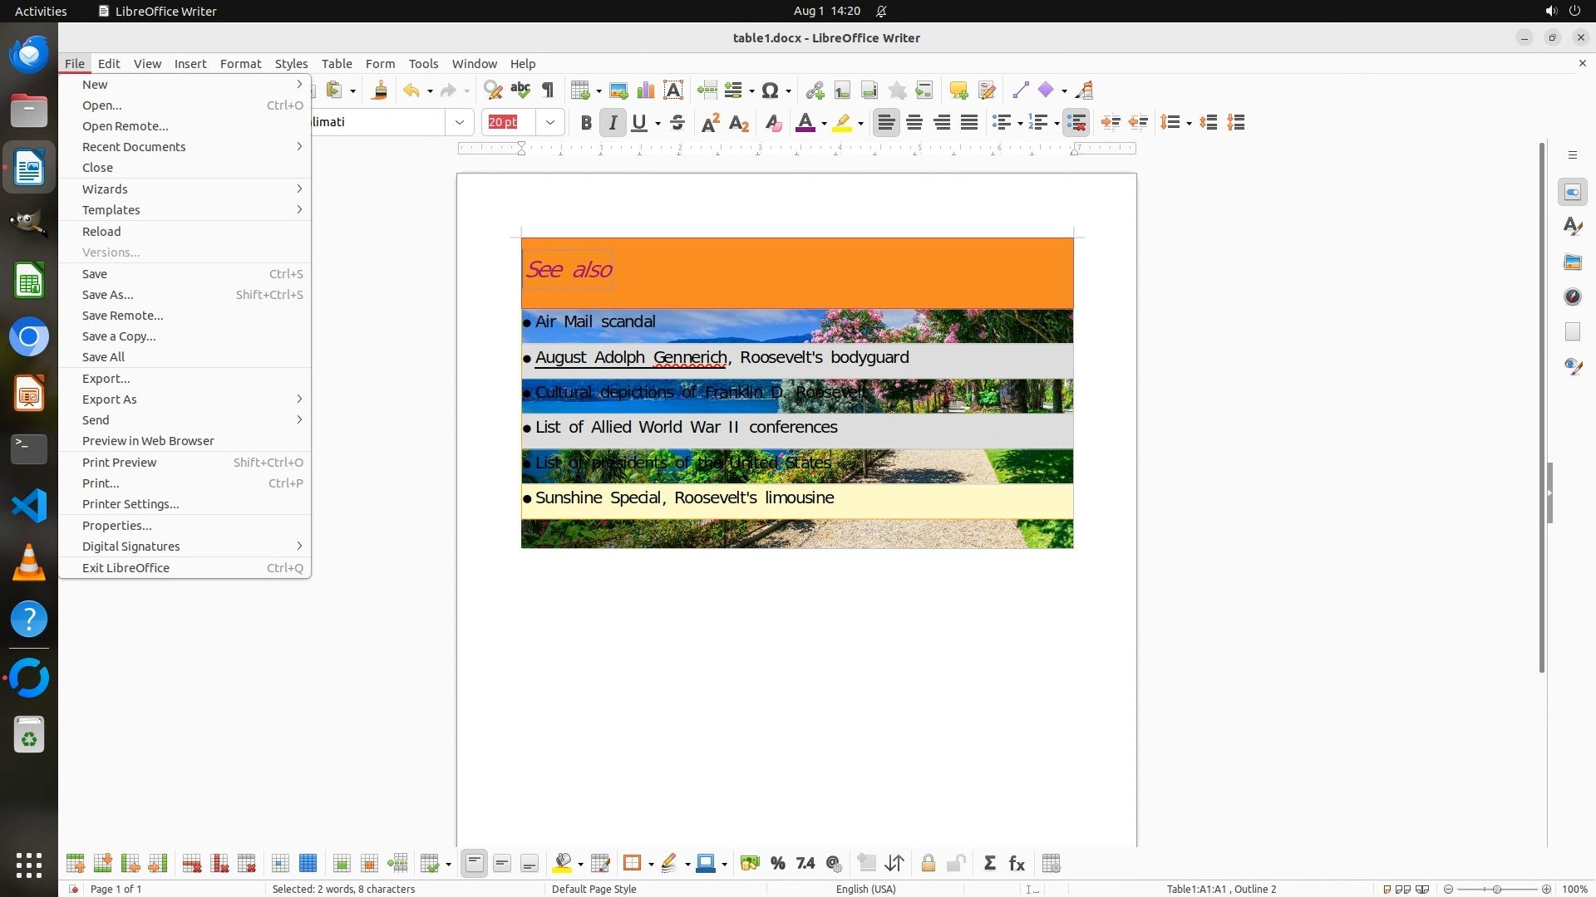Open the font size dropdown
Viewport: 1596px width, 897px height.
pyautogui.click(x=550, y=123)
